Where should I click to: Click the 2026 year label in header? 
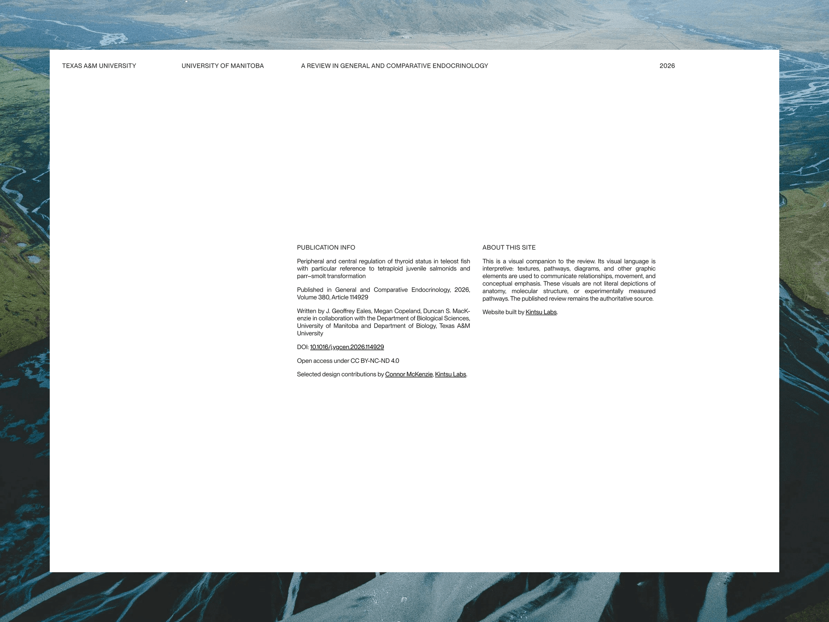(x=667, y=66)
